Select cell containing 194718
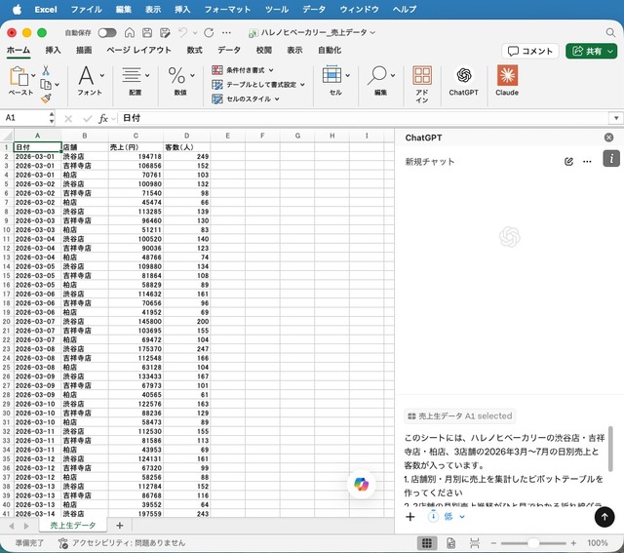624x553 pixels. tap(136, 156)
